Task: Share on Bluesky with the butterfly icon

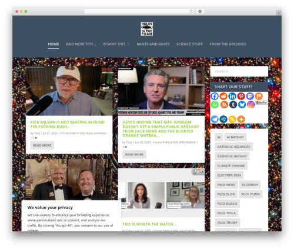Action: [x=242, y=105]
